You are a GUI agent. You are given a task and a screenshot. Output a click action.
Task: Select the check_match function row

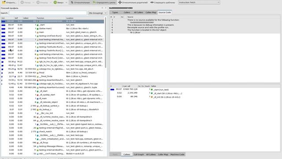click(x=52, y=132)
